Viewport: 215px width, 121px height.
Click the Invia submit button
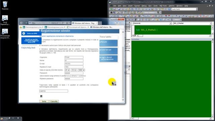click(44, 101)
